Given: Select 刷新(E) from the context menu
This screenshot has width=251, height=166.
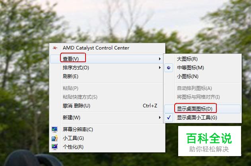Looking at the screenshot, I should click(70, 76).
